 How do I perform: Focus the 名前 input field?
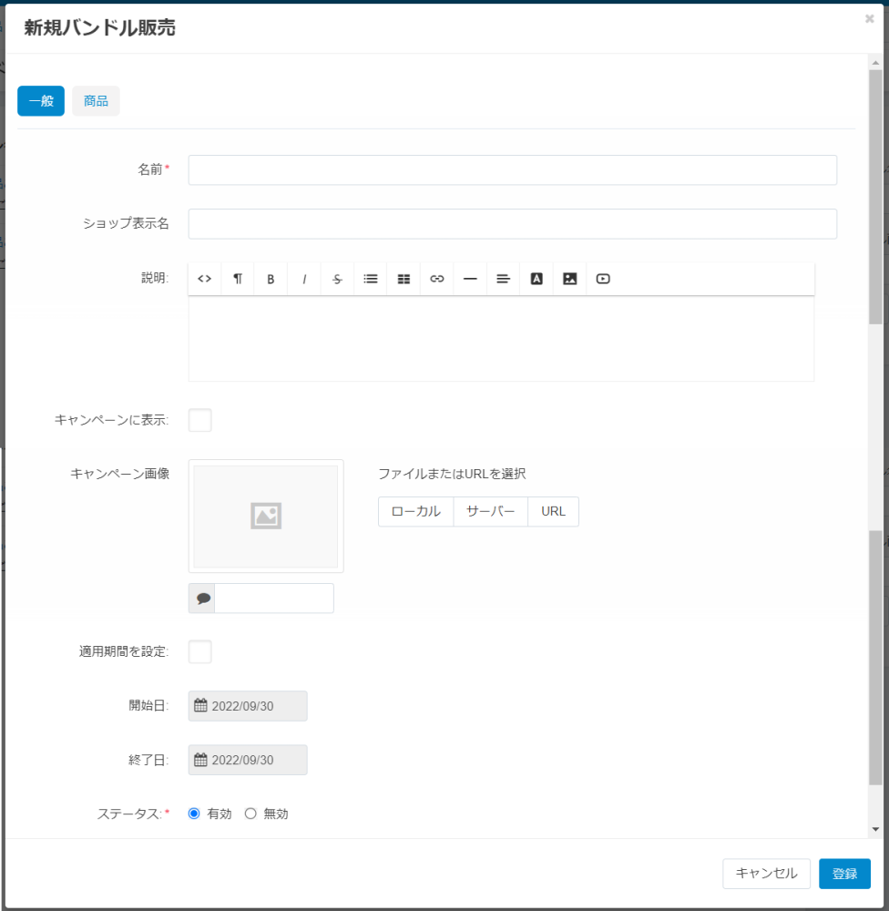[513, 170]
